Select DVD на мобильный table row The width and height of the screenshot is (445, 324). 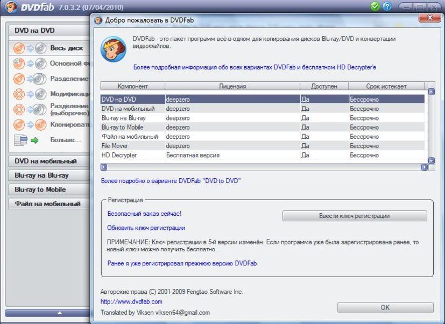(263, 109)
